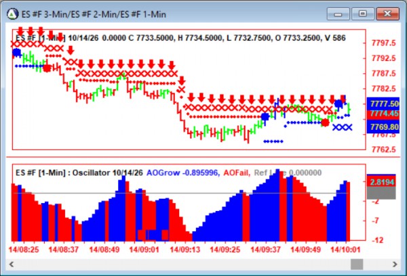
Task: Click the H 7734.5000 high value
Action: [x=200, y=38]
